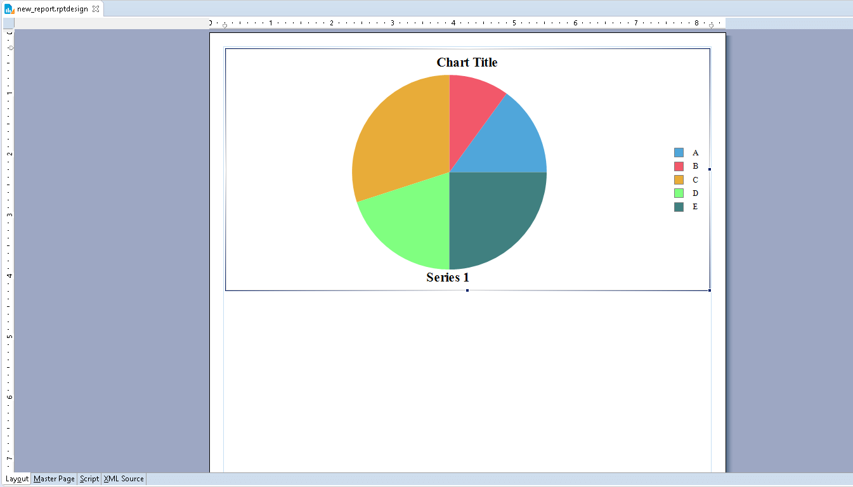Click legend label A

click(x=695, y=153)
